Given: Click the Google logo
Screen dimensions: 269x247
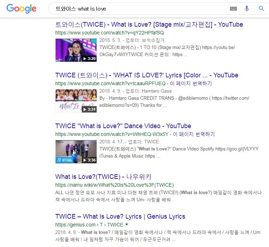Looking at the screenshot, I should (22, 9).
